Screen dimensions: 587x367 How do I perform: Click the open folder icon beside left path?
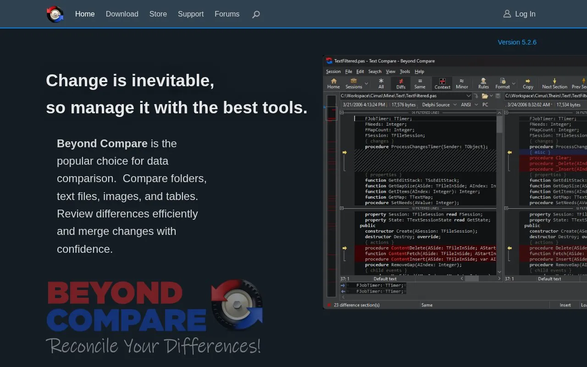(485, 96)
